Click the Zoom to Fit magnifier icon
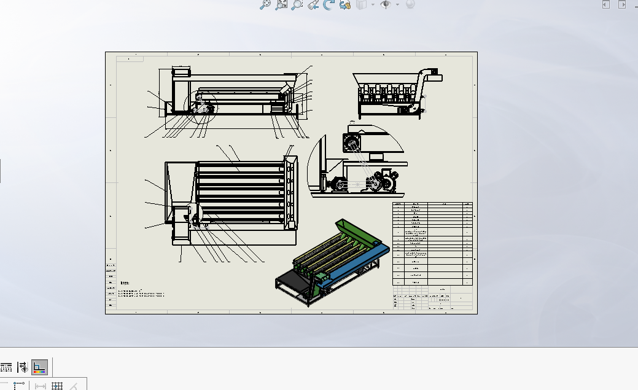638x390 pixels. [x=265, y=4]
